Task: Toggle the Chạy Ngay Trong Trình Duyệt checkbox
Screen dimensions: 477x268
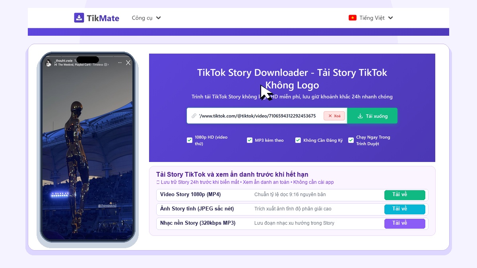Action: tap(351, 140)
